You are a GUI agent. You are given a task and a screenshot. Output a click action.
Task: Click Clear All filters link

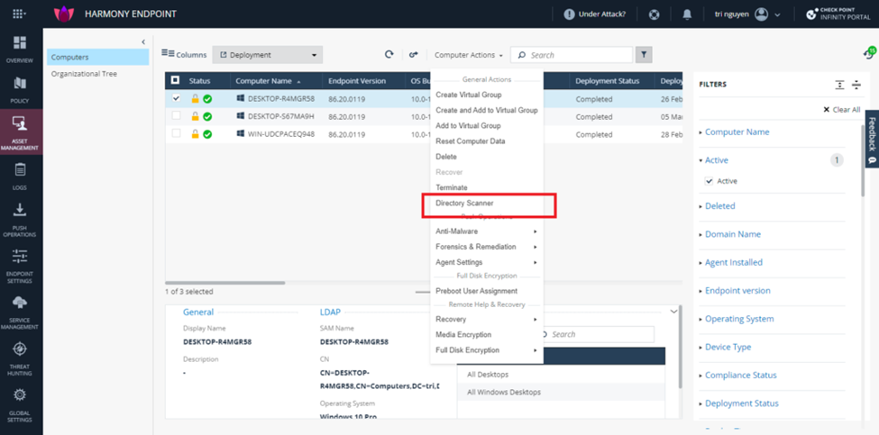tap(841, 110)
